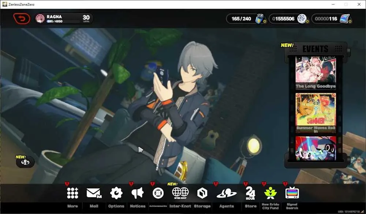The width and height of the screenshot is (366, 214).
Task: Open The Long Goodbye event
Action: click(x=315, y=73)
